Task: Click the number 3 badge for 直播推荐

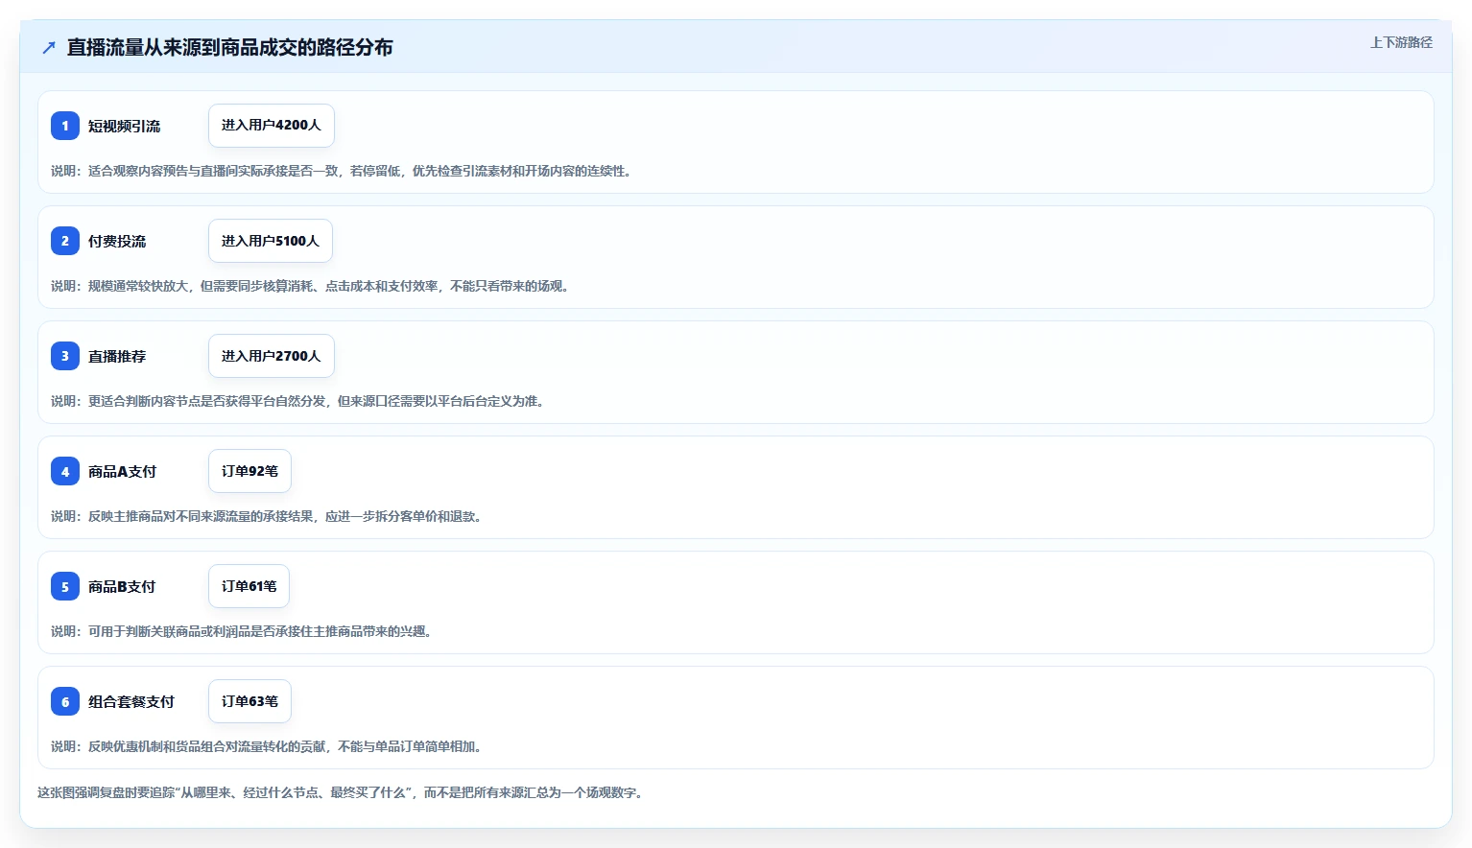Action: click(x=65, y=356)
